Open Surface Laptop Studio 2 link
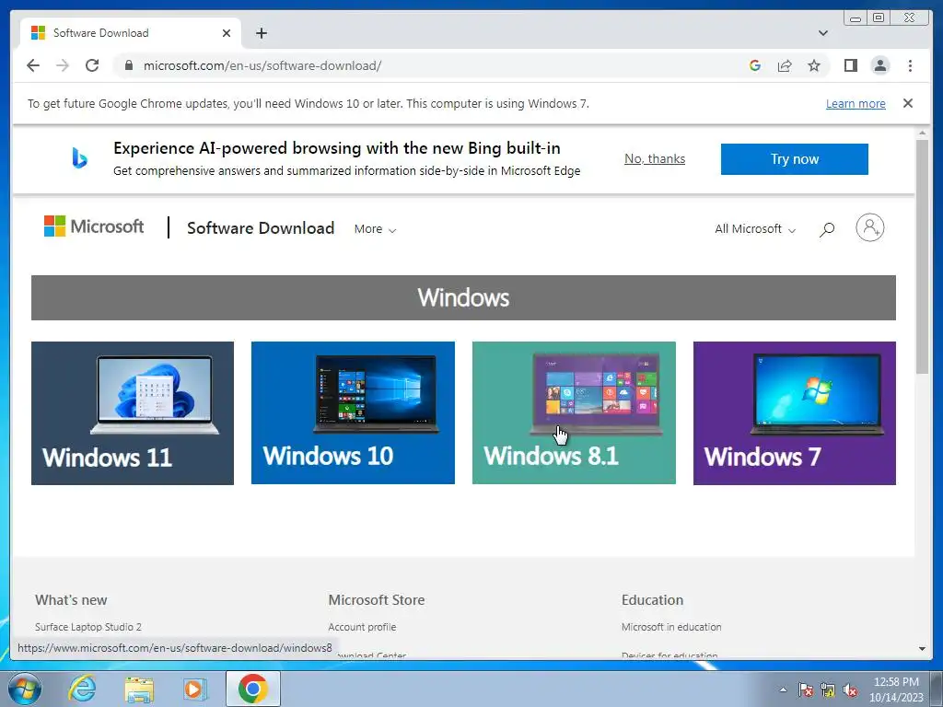 pos(88,627)
